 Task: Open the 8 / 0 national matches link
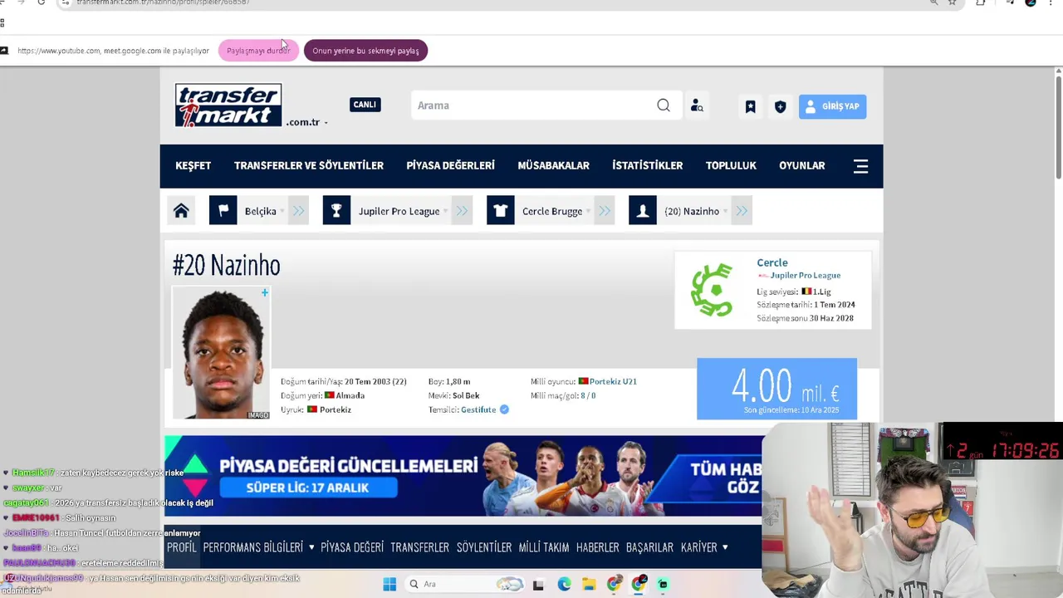click(x=588, y=395)
